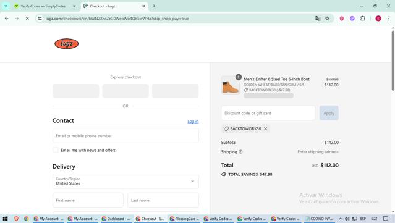The height and width of the screenshot is (223, 395).
Task: Open the Country/Region dropdown
Action: pos(125,181)
